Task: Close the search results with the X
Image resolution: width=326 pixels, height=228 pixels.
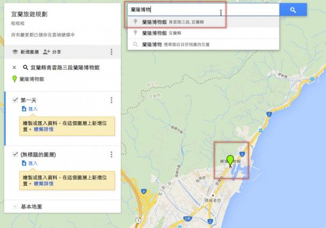Action: [x=14, y=67]
